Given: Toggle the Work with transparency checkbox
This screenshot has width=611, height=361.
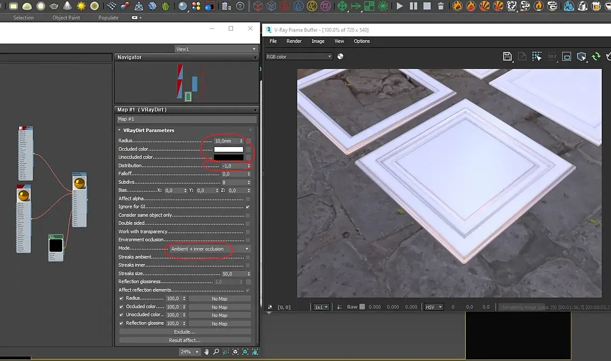Looking at the screenshot, I should pos(248,232).
